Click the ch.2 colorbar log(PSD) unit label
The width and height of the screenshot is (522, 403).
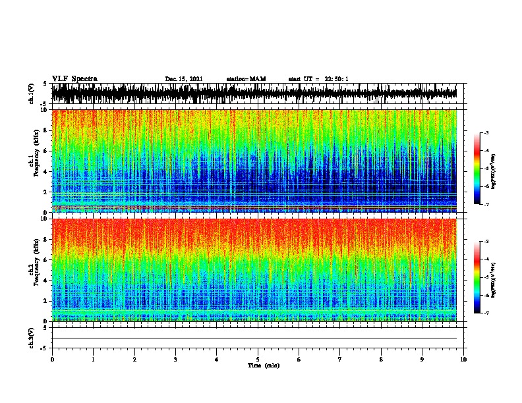coord(494,280)
